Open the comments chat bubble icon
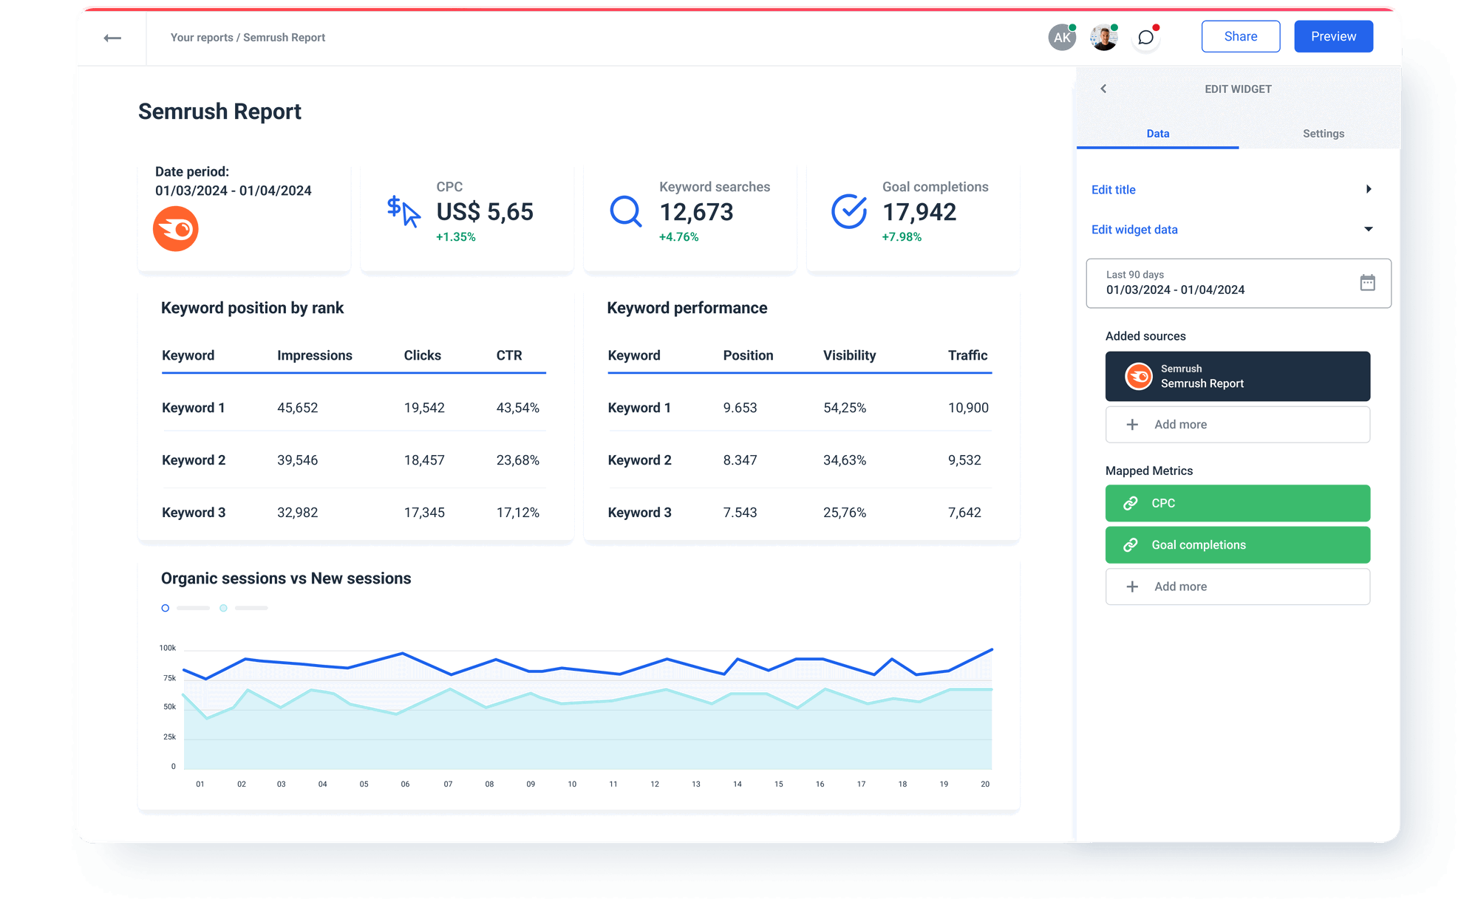 tap(1145, 37)
